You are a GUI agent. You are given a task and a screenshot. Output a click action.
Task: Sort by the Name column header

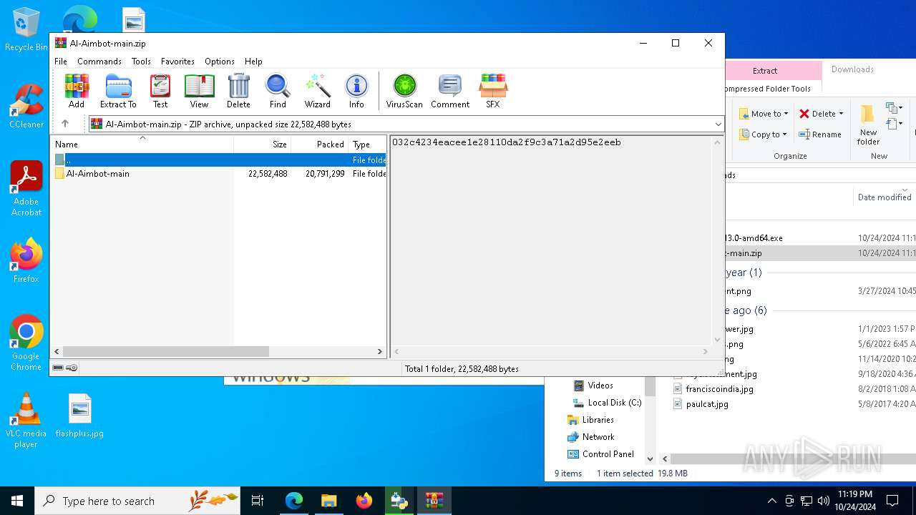[x=142, y=144]
